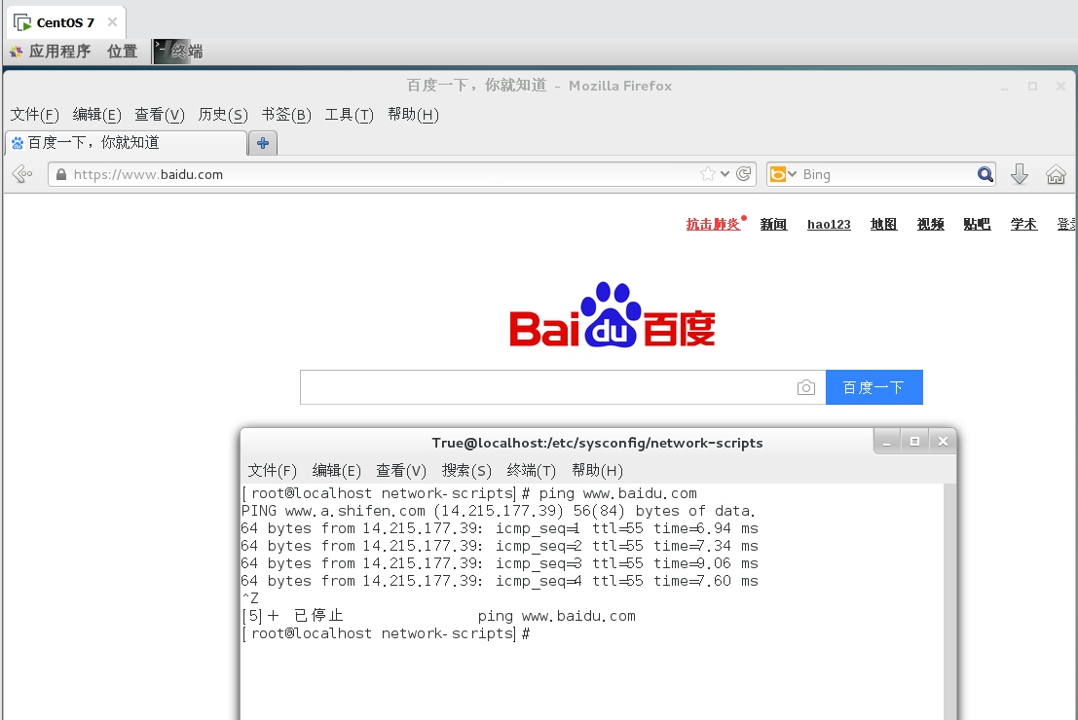
Task: Open terminal 编辑(E) menu
Action: click(336, 471)
